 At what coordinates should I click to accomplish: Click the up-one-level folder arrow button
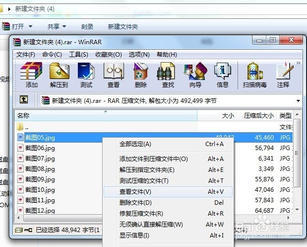[x=24, y=99]
